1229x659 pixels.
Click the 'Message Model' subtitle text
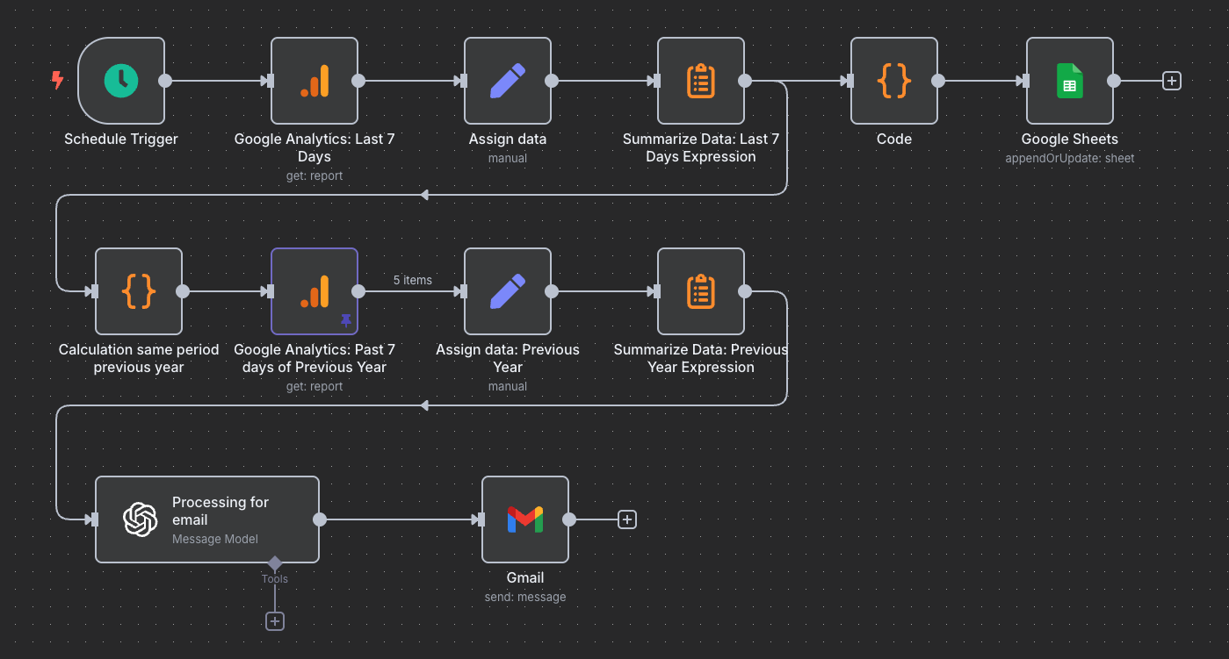pos(215,539)
